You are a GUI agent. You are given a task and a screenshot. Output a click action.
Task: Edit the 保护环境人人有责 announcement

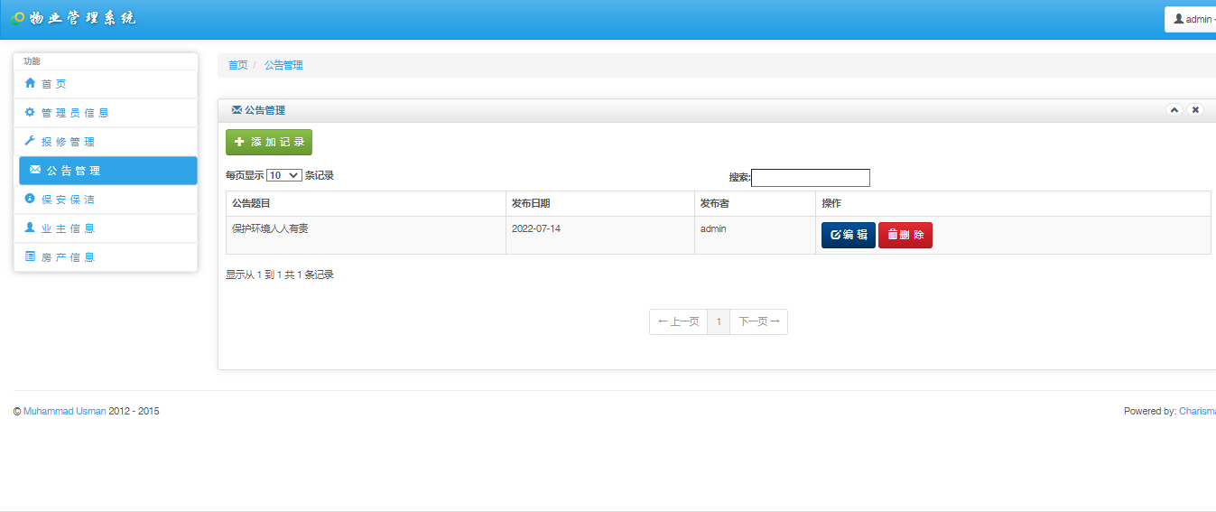click(848, 236)
